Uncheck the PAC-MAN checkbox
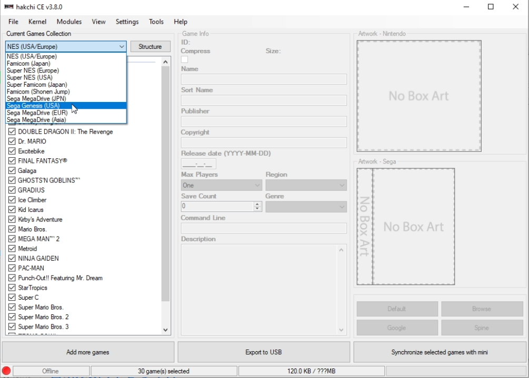The height and width of the screenshot is (378, 529). (x=12, y=268)
